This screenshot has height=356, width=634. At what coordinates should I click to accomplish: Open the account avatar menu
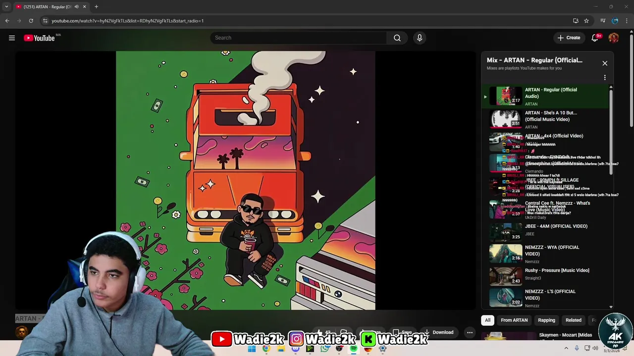pyautogui.click(x=614, y=38)
